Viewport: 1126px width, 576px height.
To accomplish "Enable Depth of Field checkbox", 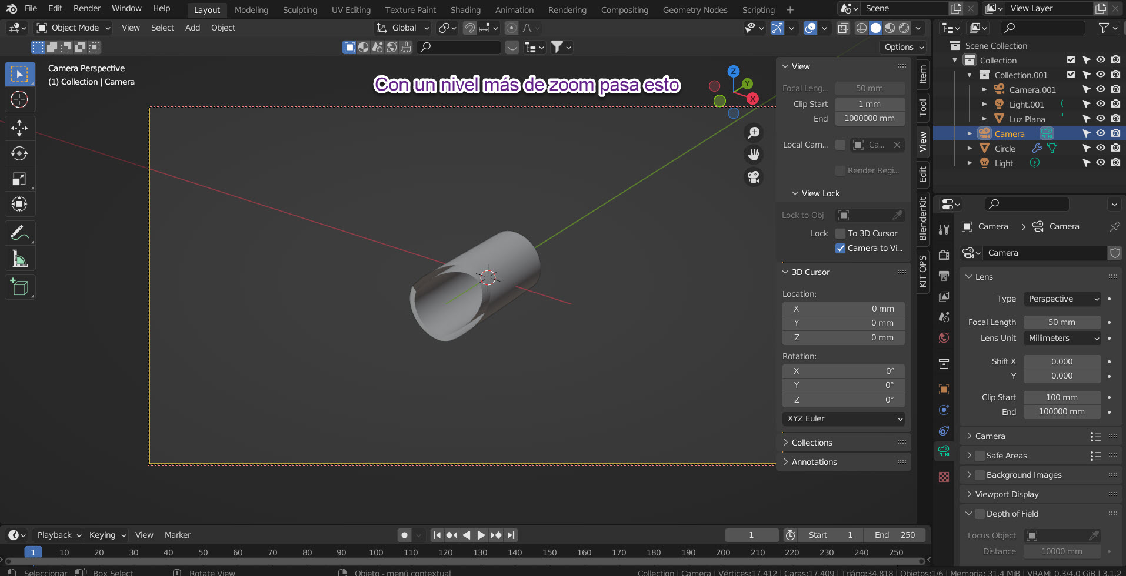I will tap(980, 514).
